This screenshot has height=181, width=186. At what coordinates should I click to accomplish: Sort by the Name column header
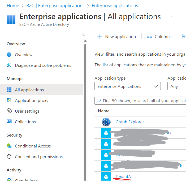(x=103, y=111)
